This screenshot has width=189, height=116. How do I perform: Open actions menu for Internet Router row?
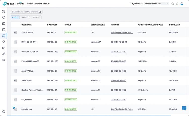point(15,32)
